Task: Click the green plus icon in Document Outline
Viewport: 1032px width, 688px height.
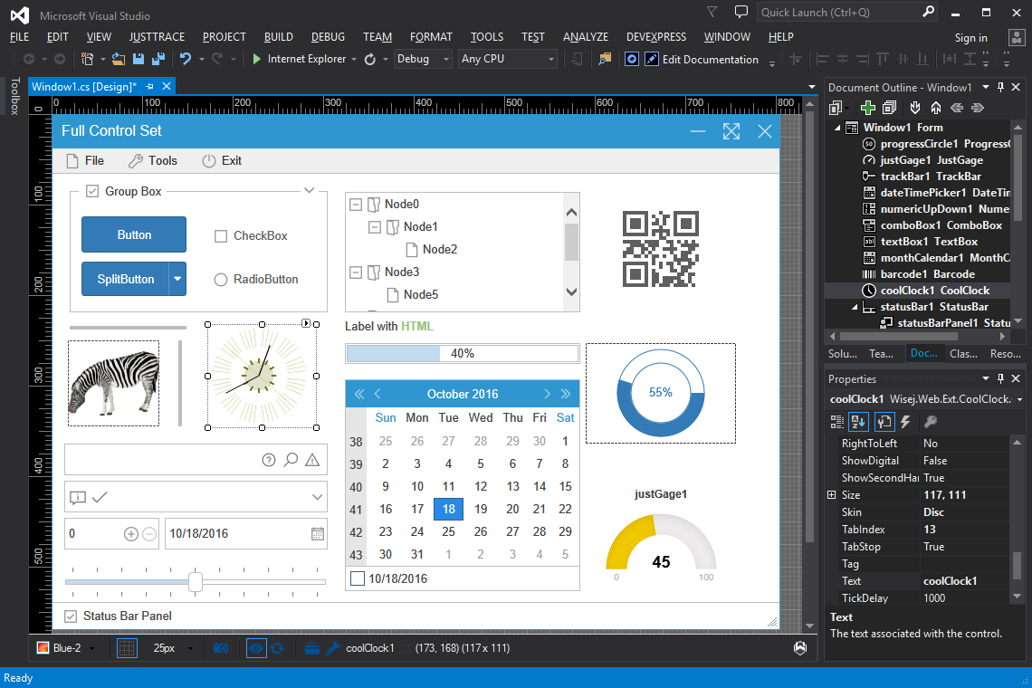Action: click(x=868, y=108)
